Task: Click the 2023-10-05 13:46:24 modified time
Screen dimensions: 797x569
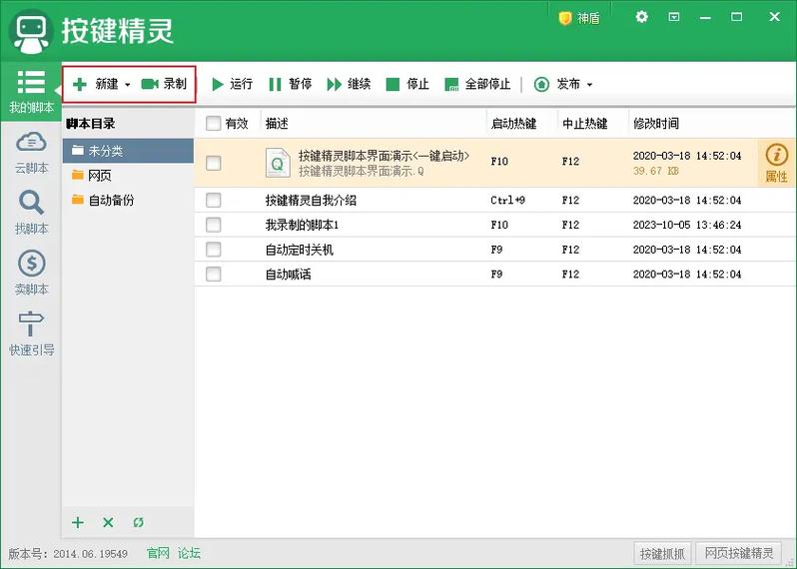Action: (x=687, y=225)
